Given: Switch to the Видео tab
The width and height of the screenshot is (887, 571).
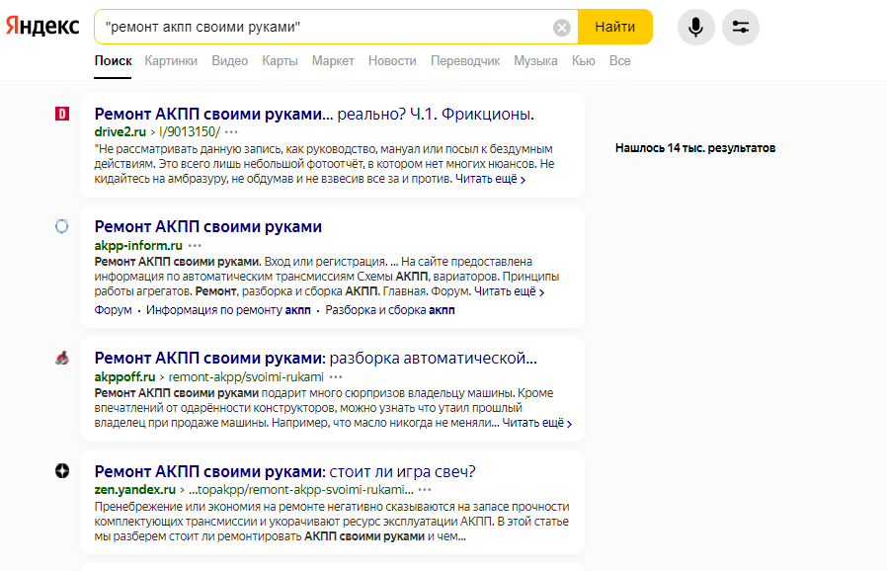Looking at the screenshot, I should (230, 61).
